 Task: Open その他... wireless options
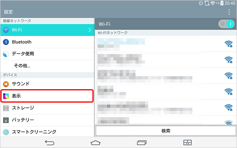click(x=47, y=66)
